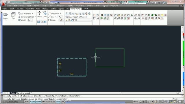Click the 'A' text annotation icon in duct panel
185x104 pixels.
132,15
